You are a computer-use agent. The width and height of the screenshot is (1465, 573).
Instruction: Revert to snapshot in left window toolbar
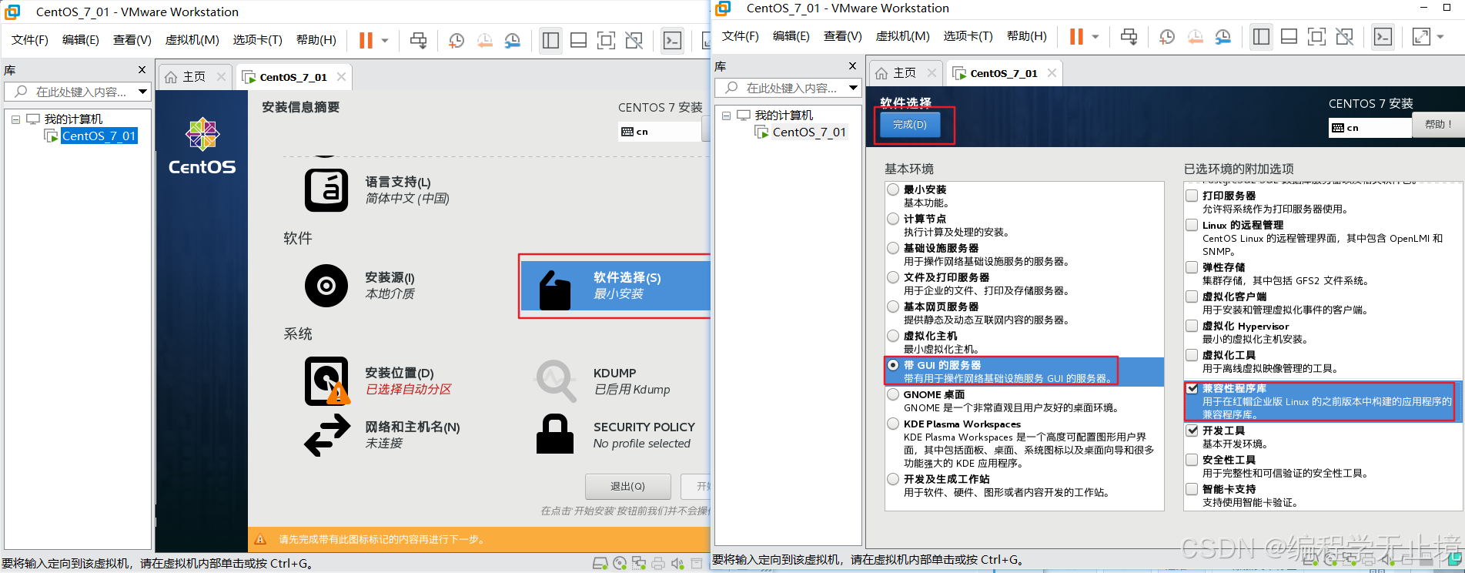pos(484,40)
